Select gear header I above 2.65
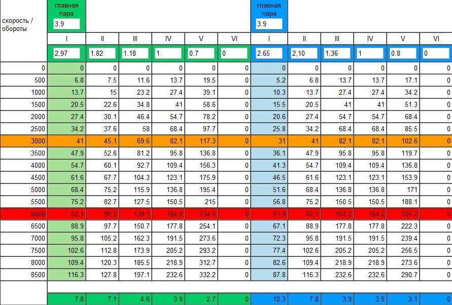Image resolution: width=452 pixels, height=305 pixels. coord(269,39)
